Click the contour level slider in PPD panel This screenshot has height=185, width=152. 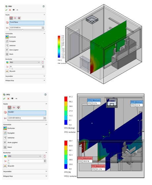click(27, 163)
